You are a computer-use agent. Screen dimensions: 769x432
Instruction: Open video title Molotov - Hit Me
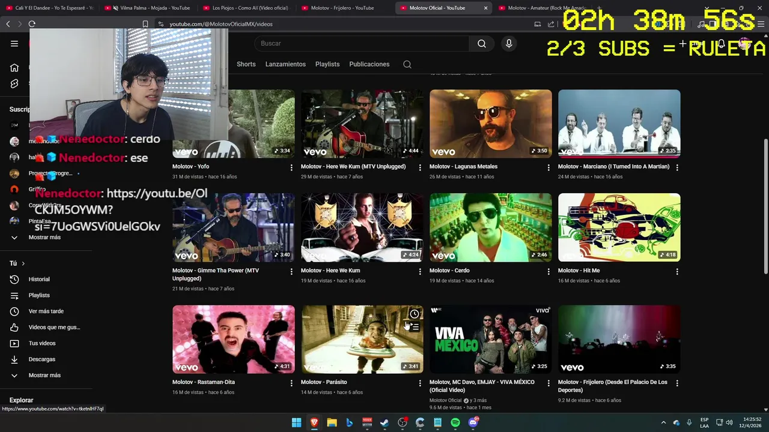579,271
